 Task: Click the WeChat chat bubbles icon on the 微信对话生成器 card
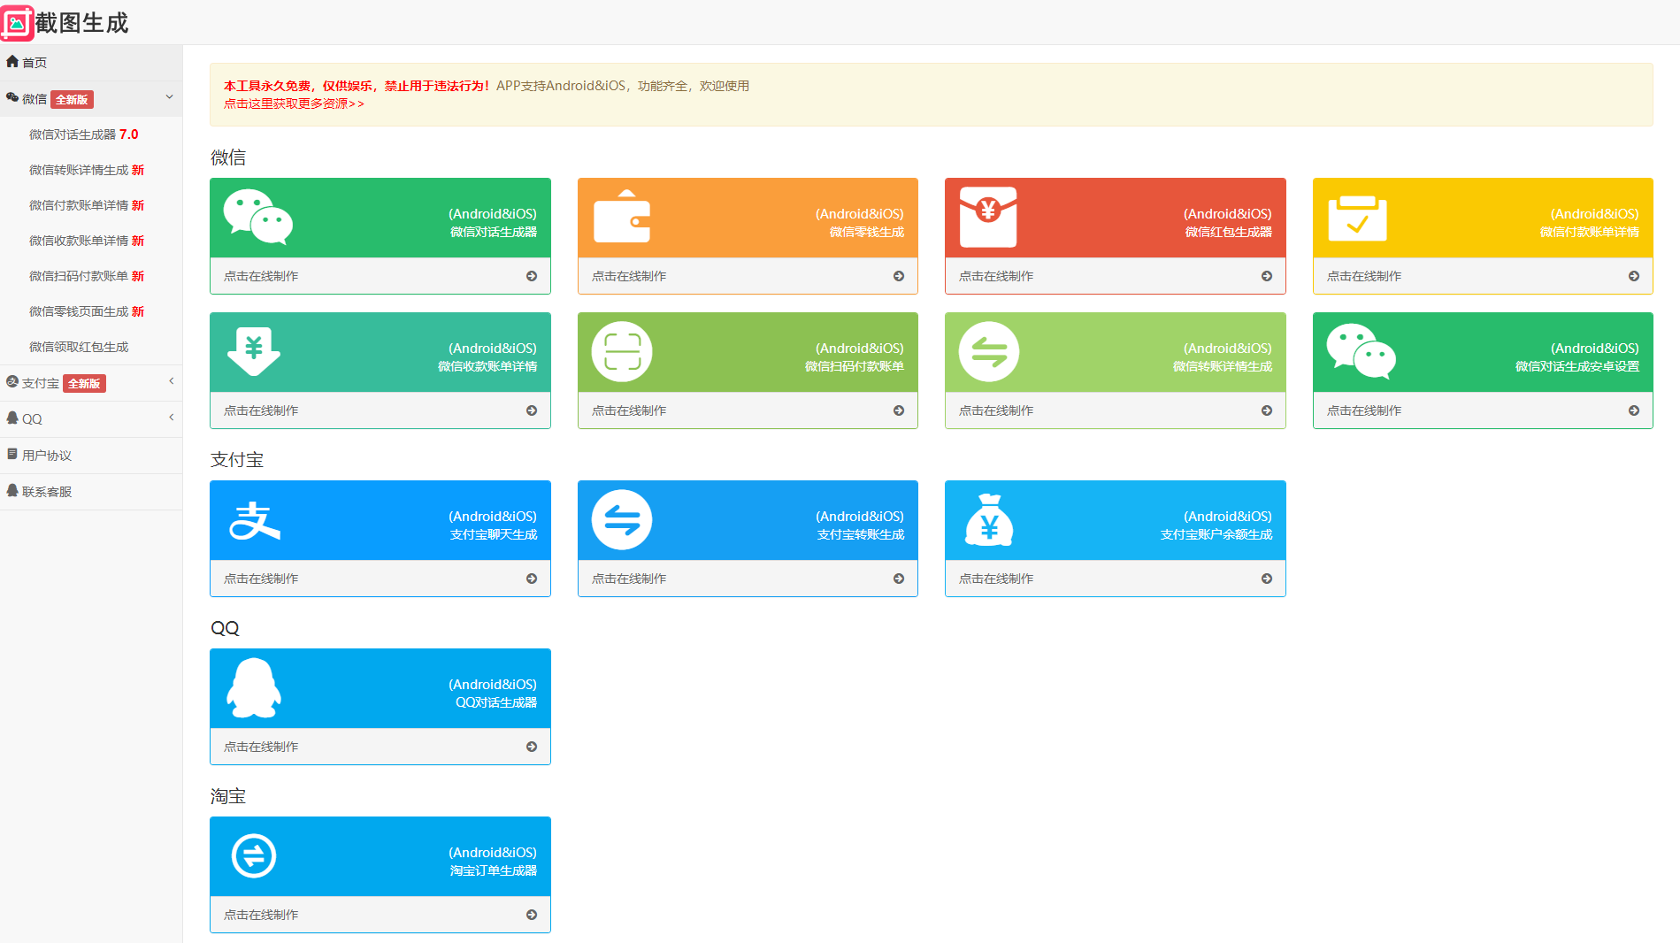257,217
